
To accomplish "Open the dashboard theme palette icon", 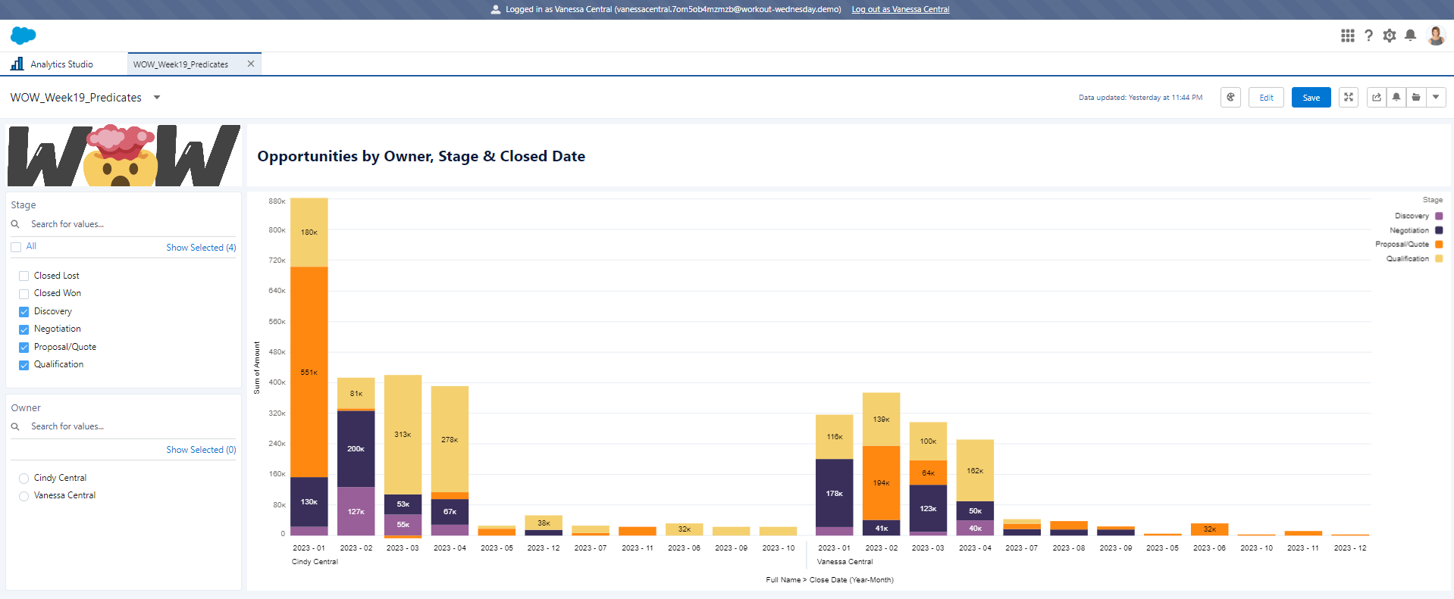I will [1230, 97].
